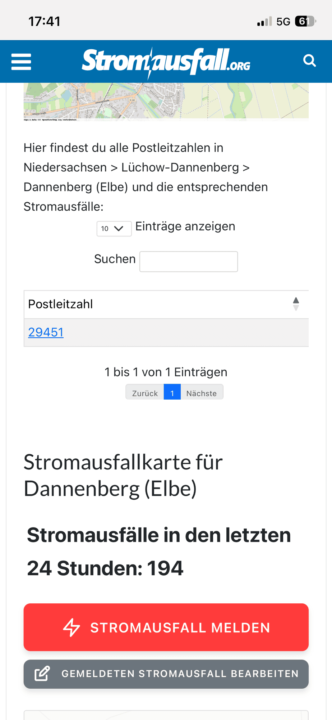Click the sort arrows on Postleitzahl column

(296, 303)
